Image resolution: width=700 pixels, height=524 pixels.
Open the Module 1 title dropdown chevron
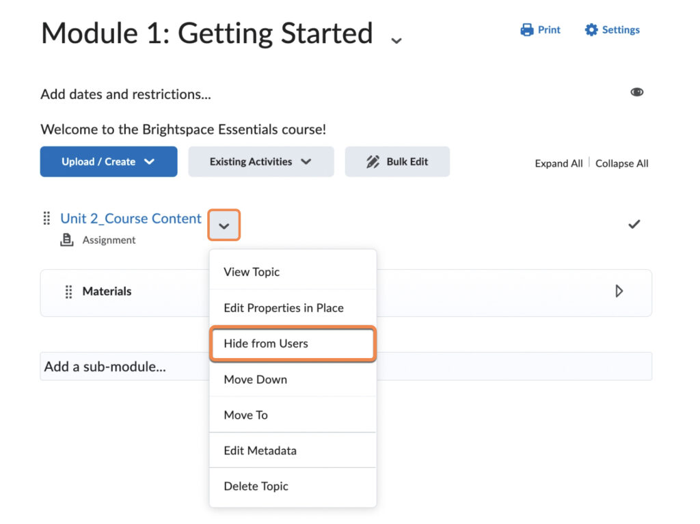point(396,40)
